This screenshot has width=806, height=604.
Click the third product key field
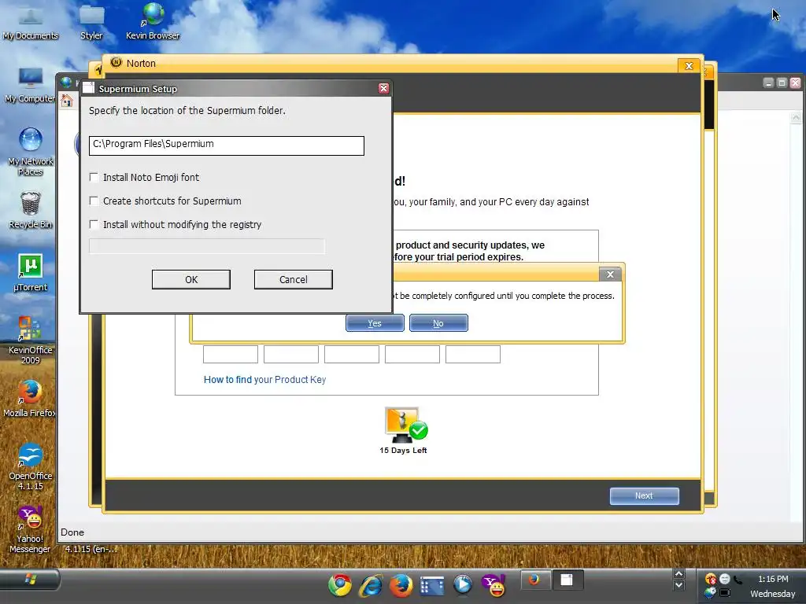pos(352,355)
